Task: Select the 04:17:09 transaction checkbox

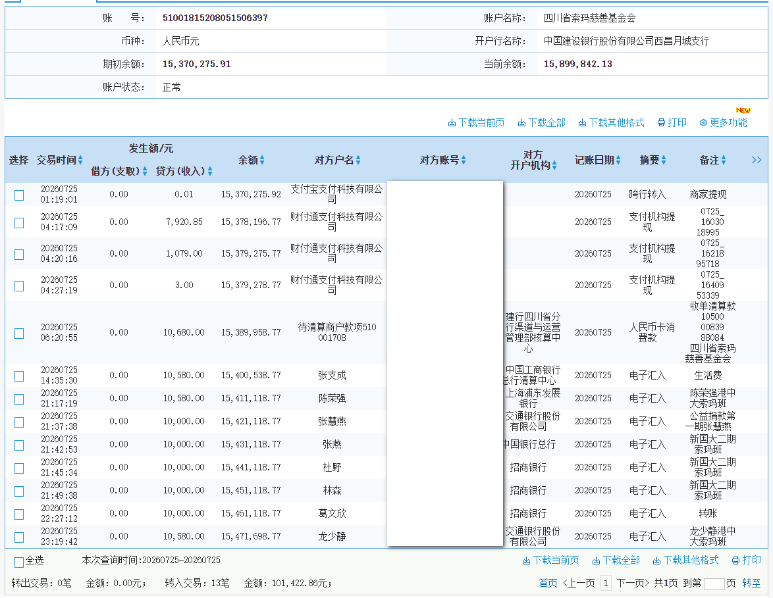Action: pyautogui.click(x=19, y=223)
